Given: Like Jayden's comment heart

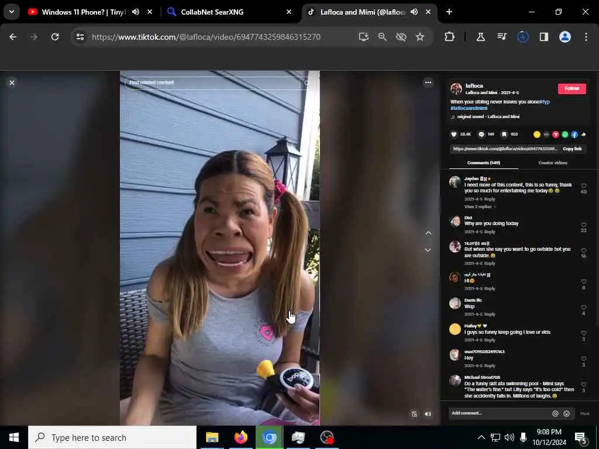Looking at the screenshot, I should (x=583, y=186).
